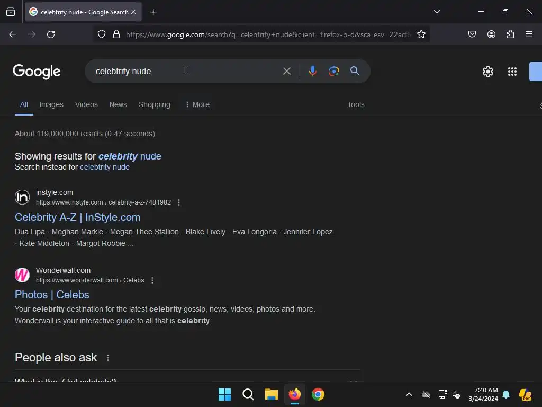The width and height of the screenshot is (542, 407).
Task: Click the muted volume tray icon
Action: click(456, 394)
